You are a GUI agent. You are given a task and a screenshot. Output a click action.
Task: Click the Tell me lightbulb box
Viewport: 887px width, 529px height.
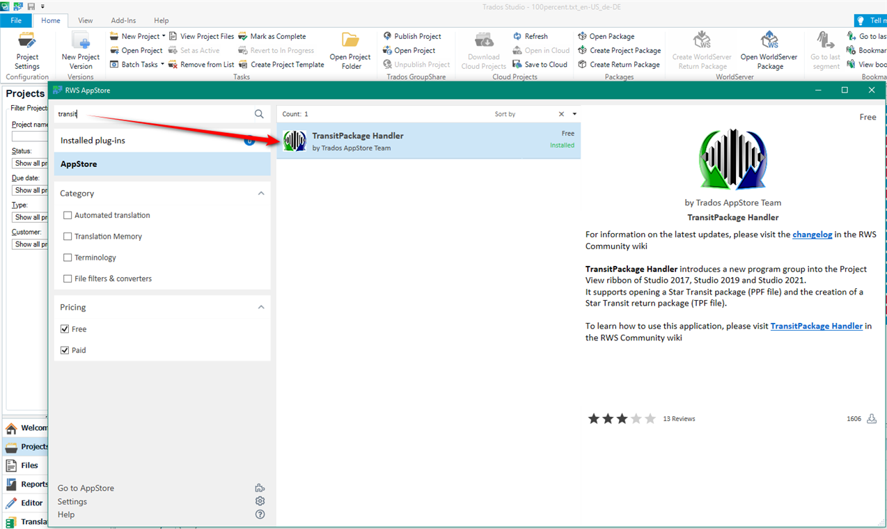pyautogui.click(x=870, y=21)
